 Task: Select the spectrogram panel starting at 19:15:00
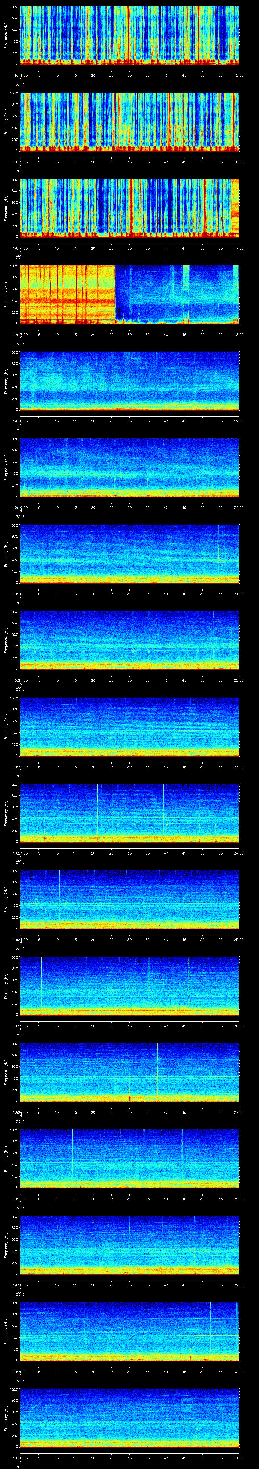130,122
